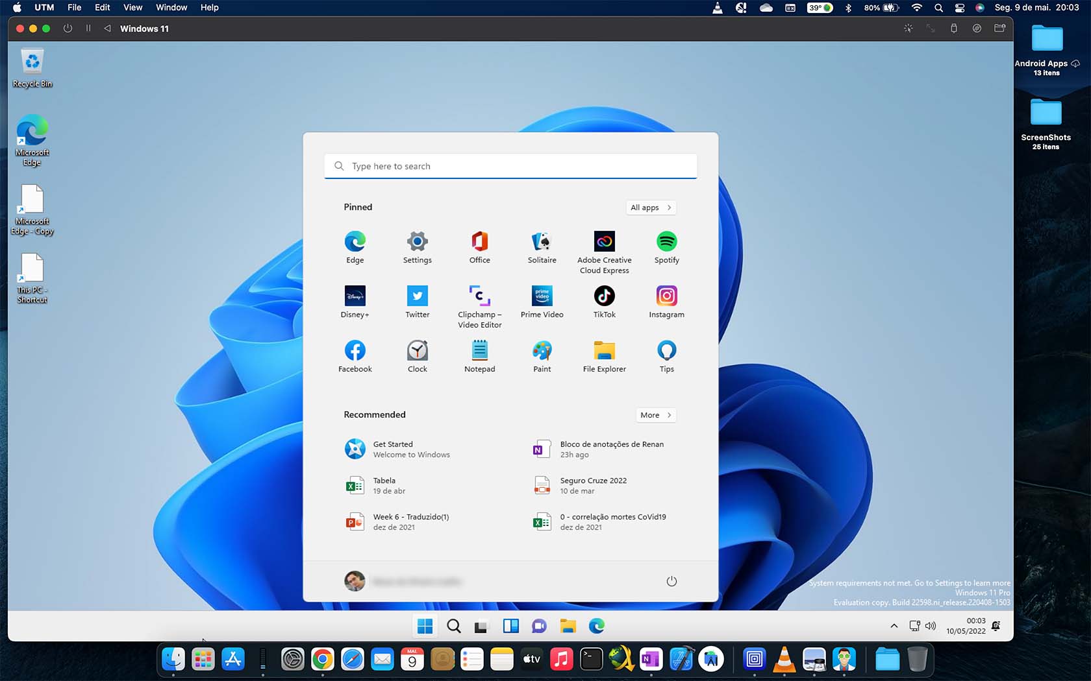Open the Twitter pinned app
This screenshot has height=681, width=1091.
pyautogui.click(x=417, y=302)
